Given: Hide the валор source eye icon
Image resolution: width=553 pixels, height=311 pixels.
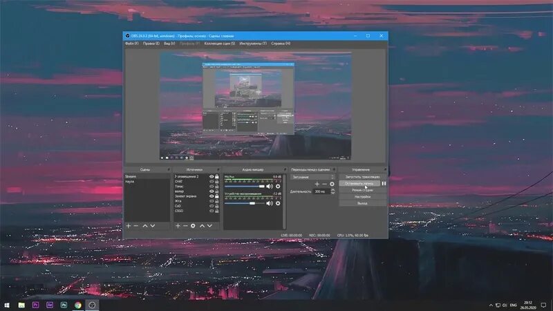Looking at the screenshot, I should (x=212, y=191).
